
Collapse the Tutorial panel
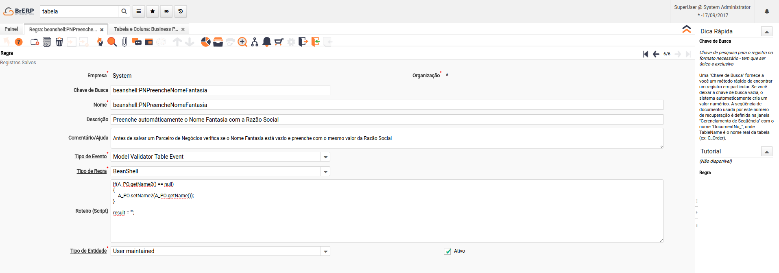pos(767,152)
